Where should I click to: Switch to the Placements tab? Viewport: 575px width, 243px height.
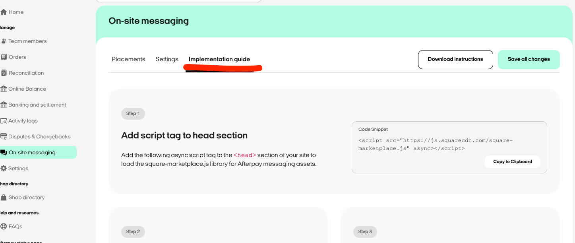(x=128, y=59)
